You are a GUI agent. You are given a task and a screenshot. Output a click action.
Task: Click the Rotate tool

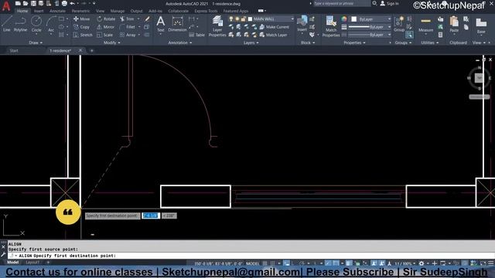tap(106, 19)
